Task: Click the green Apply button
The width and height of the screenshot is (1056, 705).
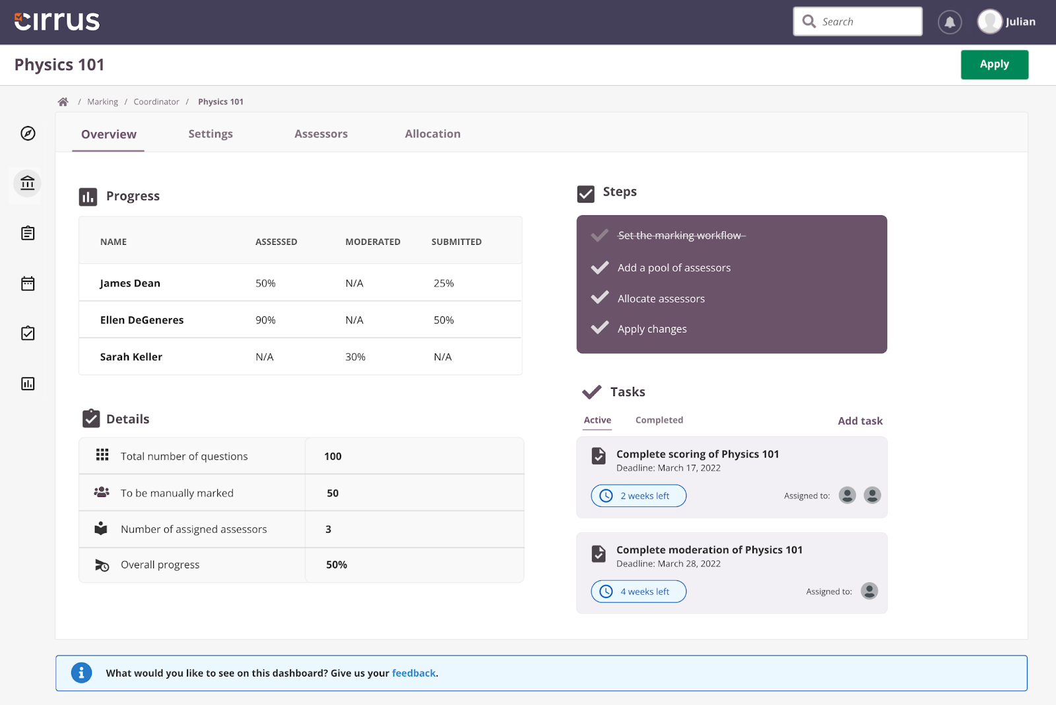Action: click(x=994, y=65)
